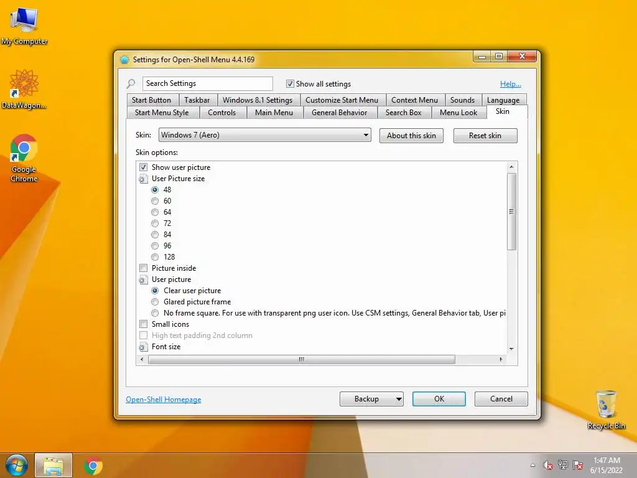The height and width of the screenshot is (478, 637).
Task: Click About this skin button
Action: click(411, 136)
